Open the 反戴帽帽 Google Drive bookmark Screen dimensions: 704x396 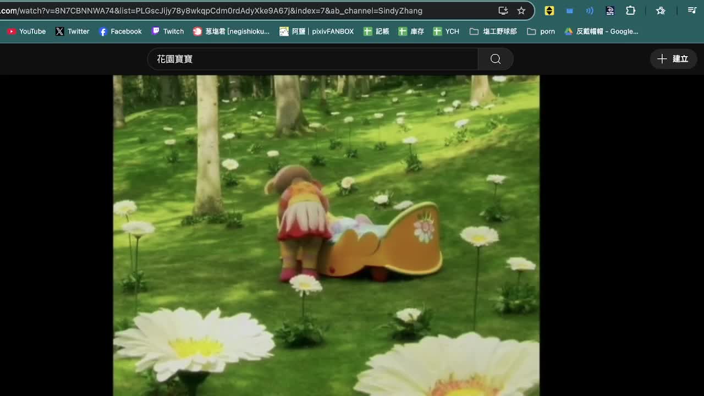[601, 31]
